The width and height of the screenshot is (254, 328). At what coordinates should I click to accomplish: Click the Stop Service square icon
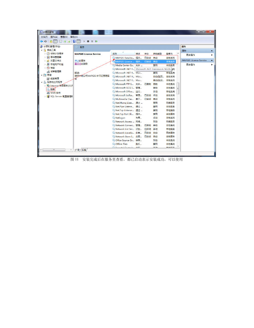(88, 41)
